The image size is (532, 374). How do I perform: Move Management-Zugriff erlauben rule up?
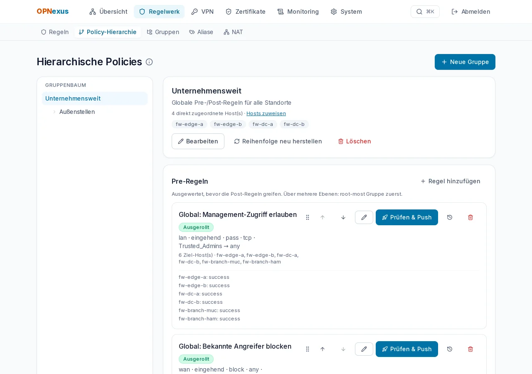[x=323, y=217]
